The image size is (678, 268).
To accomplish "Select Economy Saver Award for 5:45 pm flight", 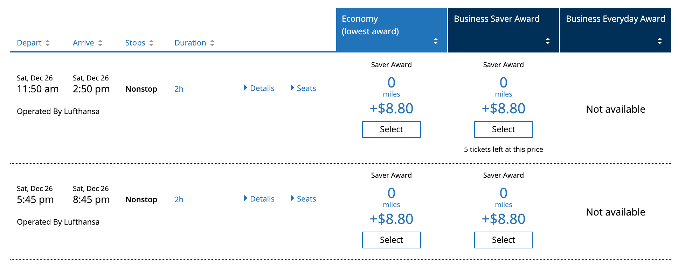I will click(391, 240).
